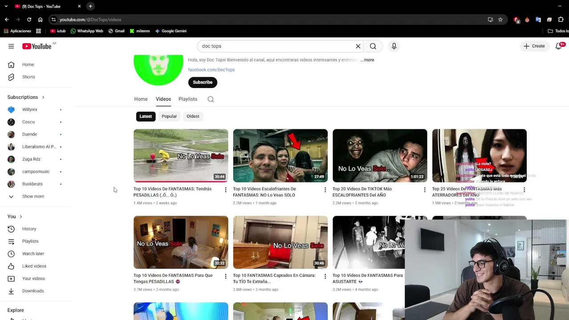Open title Top 10 FANTASMAS Captados En Cámara
Screen dimensions: 569x320
coord(274,278)
